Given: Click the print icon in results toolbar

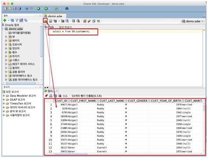Looking at the screenshot, I should coord(50,96).
